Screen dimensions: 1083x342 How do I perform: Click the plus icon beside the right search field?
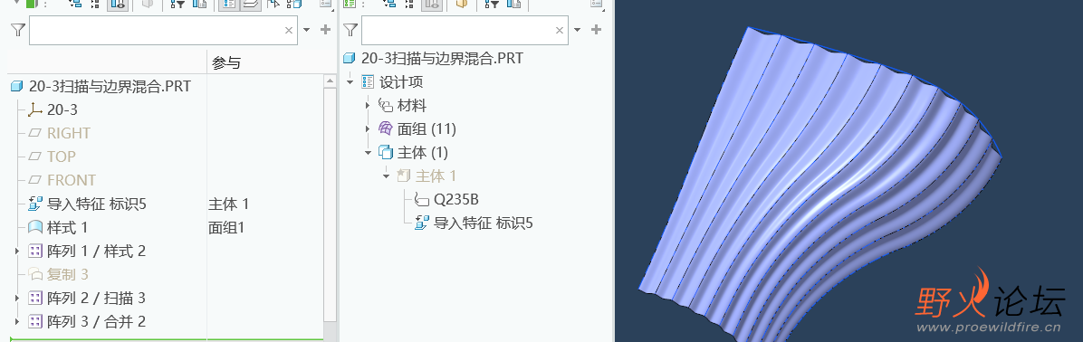[x=597, y=30]
